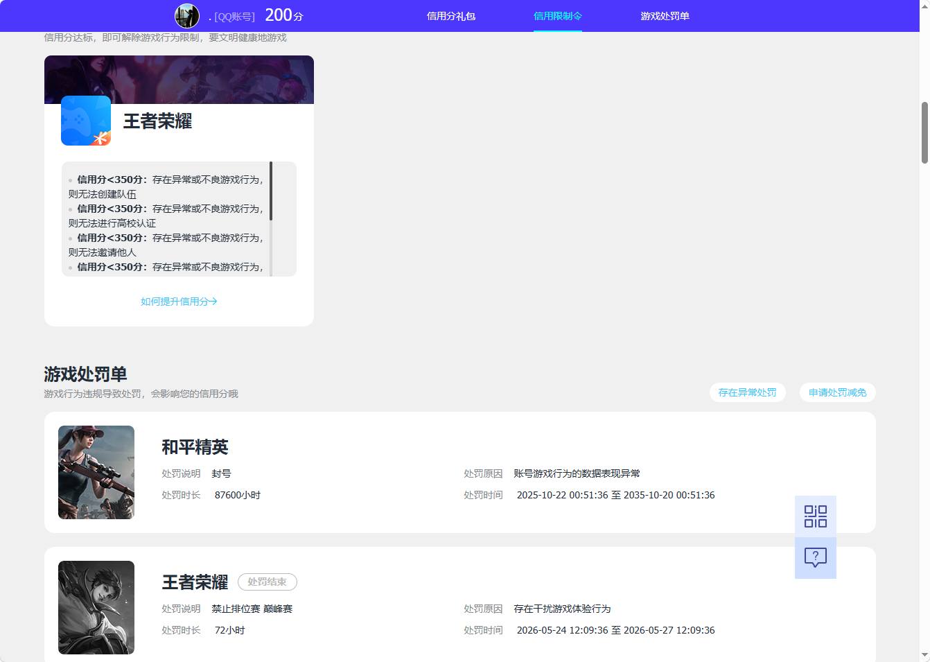Switch to the 信用限制令 tab
The width and height of the screenshot is (930, 662).
[558, 16]
